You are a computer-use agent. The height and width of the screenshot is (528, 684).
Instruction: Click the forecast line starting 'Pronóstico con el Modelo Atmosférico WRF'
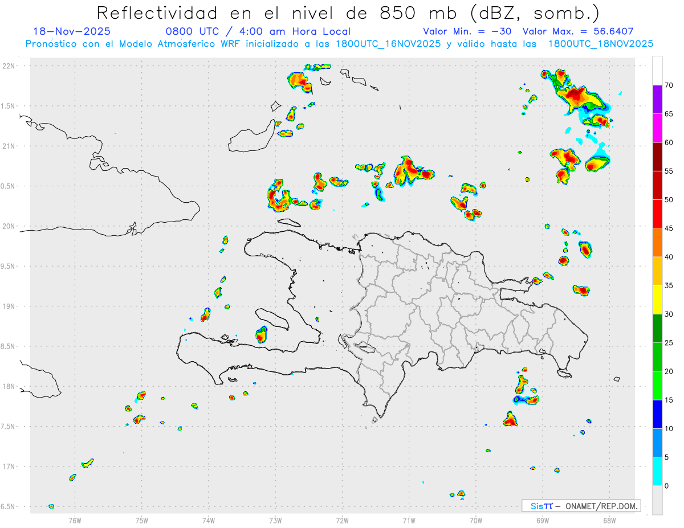(339, 44)
